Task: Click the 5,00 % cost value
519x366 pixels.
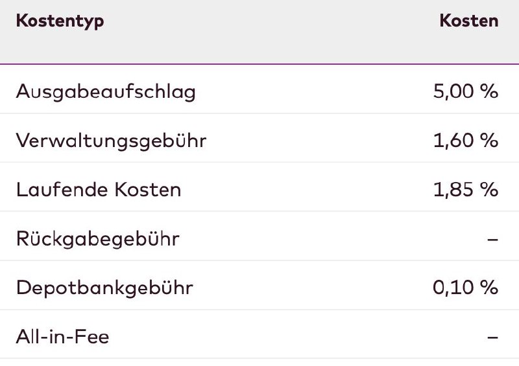Action: (x=465, y=91)
